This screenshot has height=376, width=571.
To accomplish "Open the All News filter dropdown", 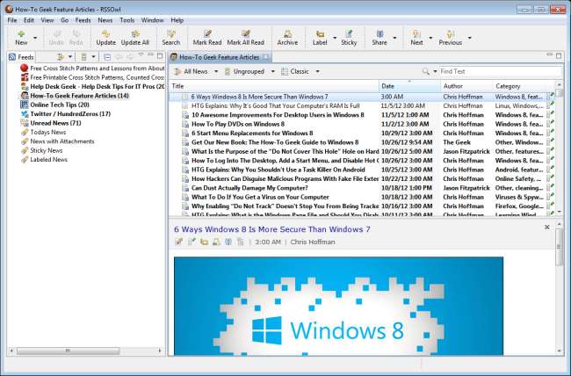I will [196, 70].
